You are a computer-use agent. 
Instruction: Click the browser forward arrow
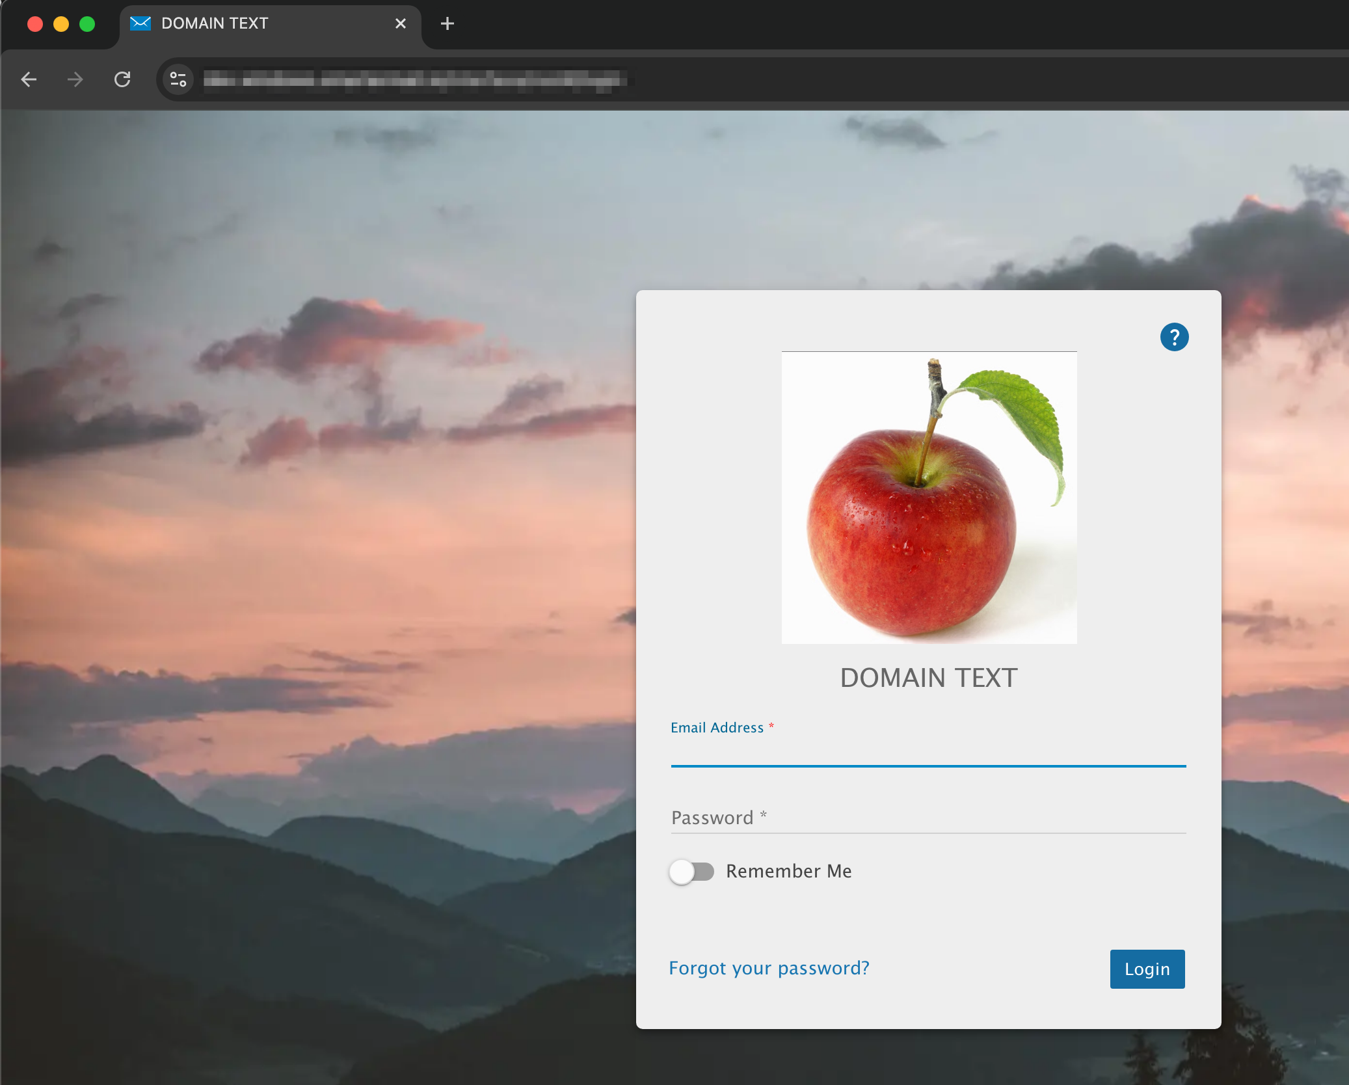[x=75, y=79]
